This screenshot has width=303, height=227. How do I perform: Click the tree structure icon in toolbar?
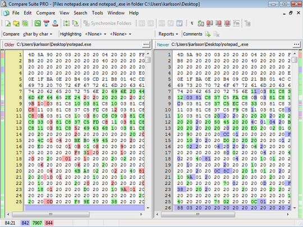click(247, 24)
